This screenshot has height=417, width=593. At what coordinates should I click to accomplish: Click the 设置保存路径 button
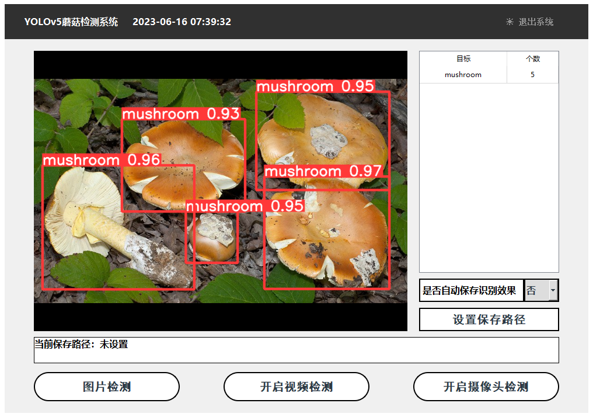(489, 319)
